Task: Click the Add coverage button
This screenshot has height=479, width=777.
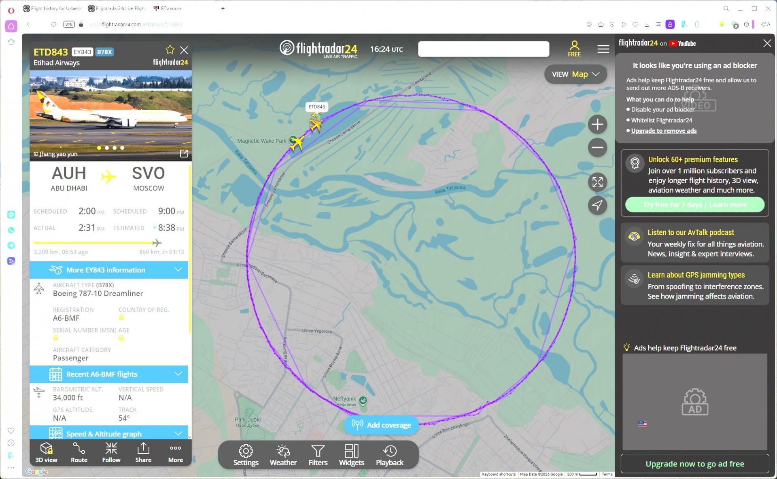Action: [381, 425]
